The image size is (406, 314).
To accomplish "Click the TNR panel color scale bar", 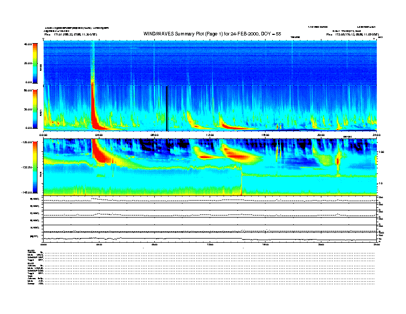I will pyautogui.click(x=35, y=167).
